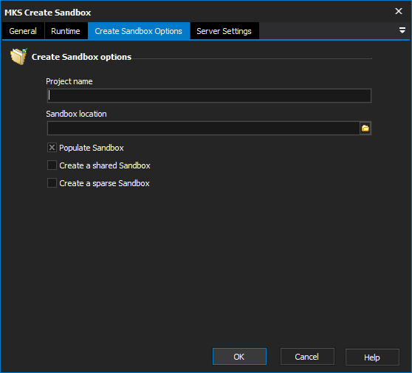Switch to the Runtime tab
Screen dimensions: 412x373
(x=66, y=31)
